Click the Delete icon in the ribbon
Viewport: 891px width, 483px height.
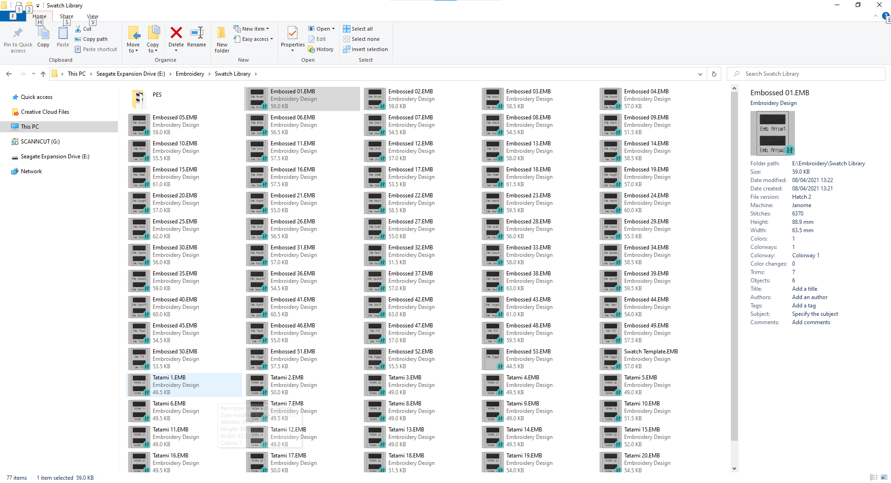[176, 36]
